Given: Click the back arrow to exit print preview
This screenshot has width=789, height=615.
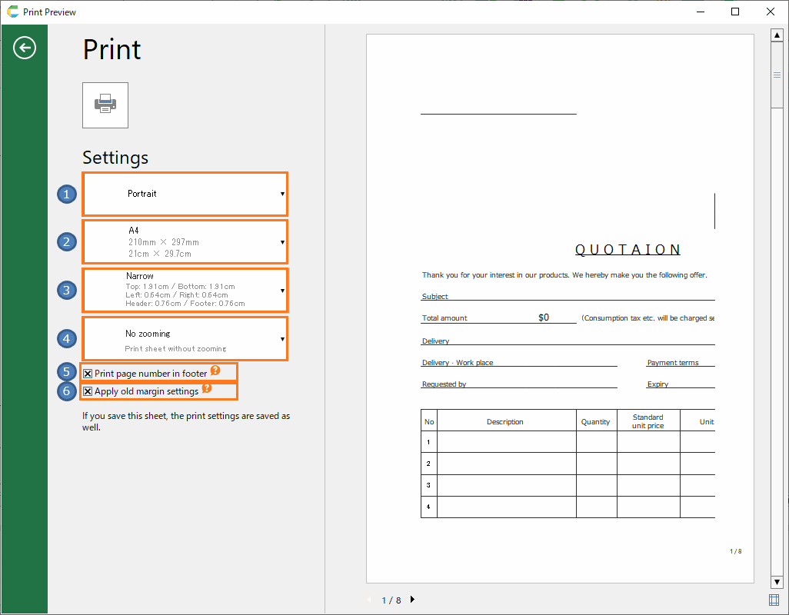Looking at the screenshot, I should (25, 48).
